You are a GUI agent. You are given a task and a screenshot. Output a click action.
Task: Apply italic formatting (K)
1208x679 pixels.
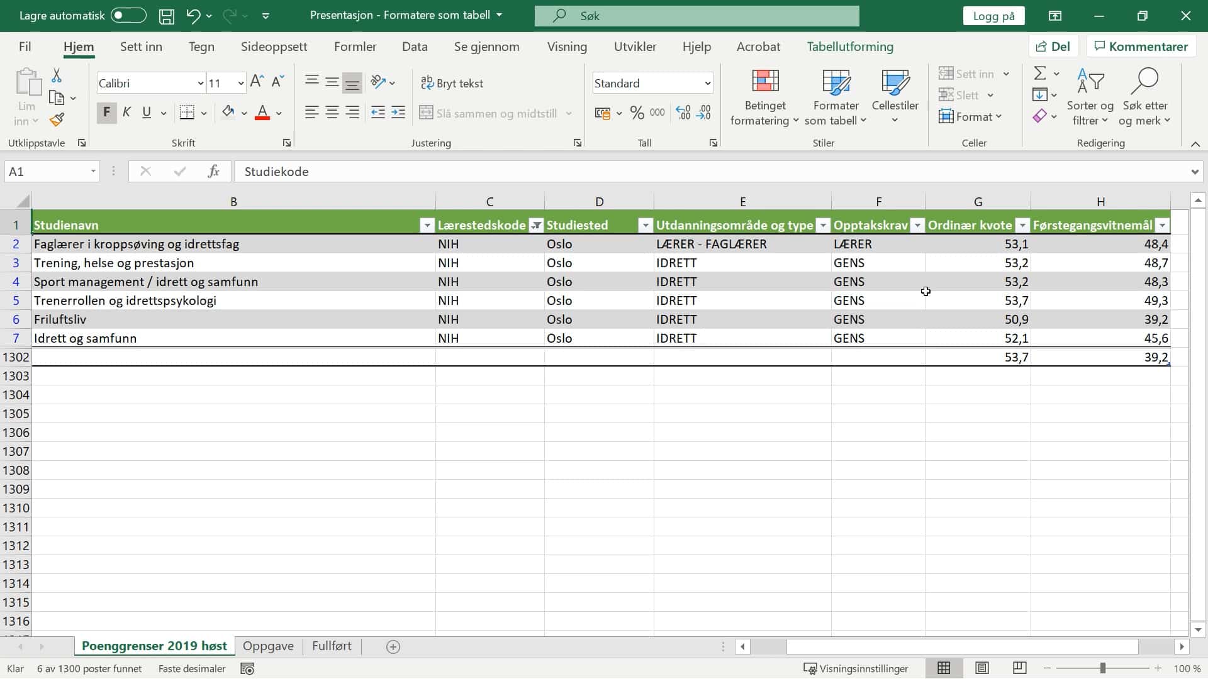tap(126, 113)
